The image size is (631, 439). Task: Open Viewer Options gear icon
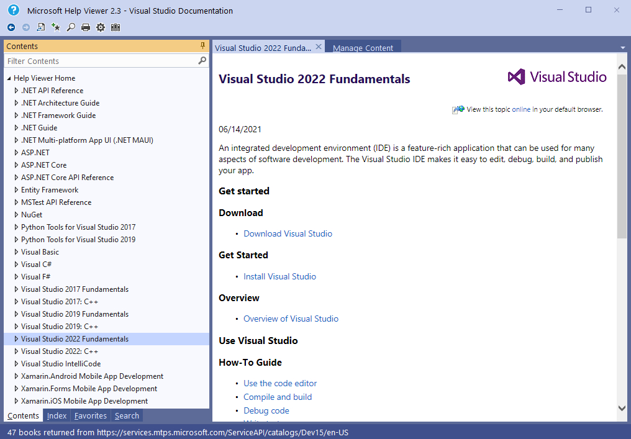click(101, 27)
